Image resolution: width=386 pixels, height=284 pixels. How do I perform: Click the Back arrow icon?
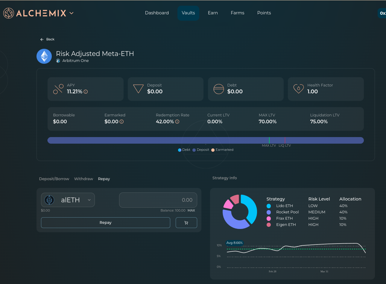42,40
